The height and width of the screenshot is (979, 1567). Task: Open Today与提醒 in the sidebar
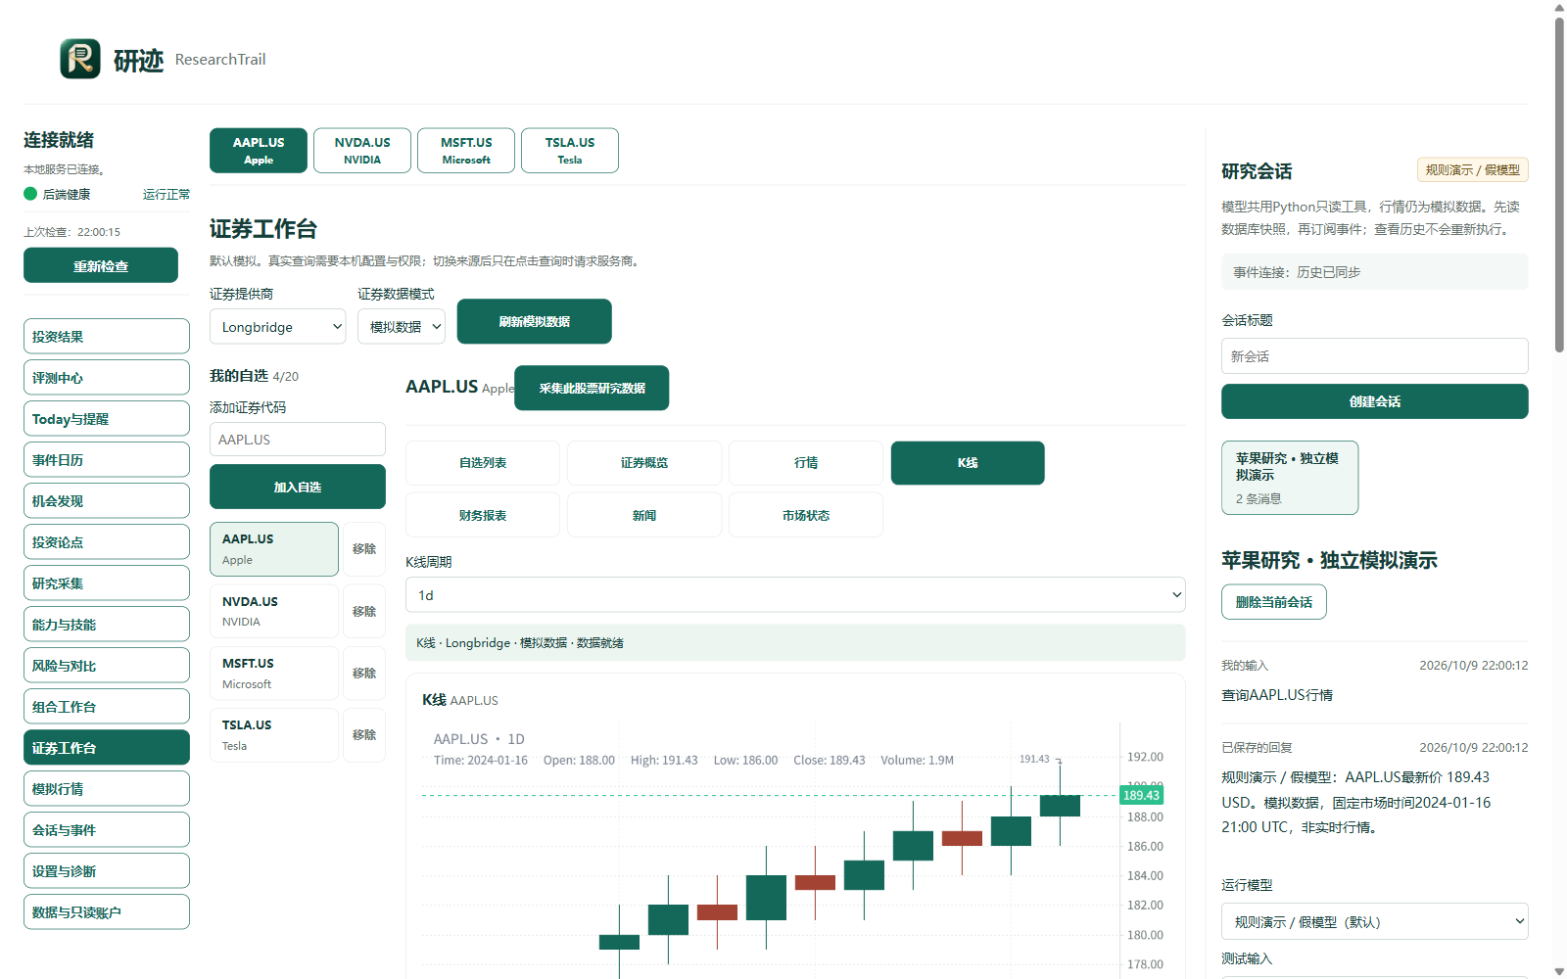[x=107, y=418]
